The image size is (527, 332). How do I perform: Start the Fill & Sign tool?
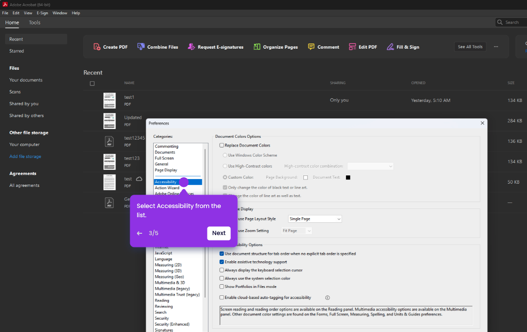click(403, 47)
